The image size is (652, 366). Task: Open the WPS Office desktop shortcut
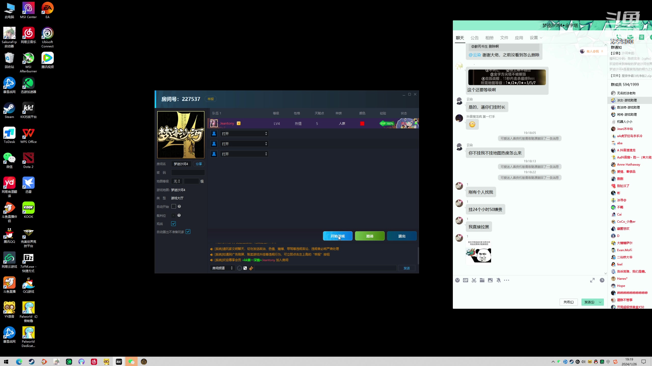[x=28, y=135]
